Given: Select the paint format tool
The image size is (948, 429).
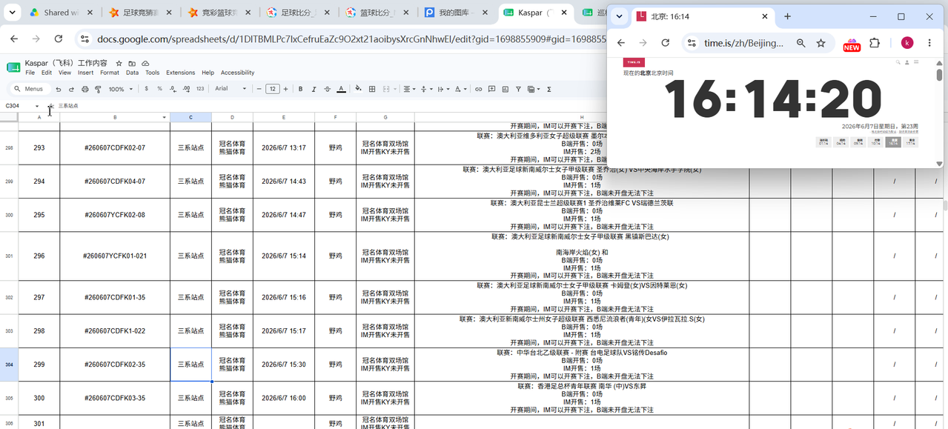Looking at the screenshot, I should (x=98, y=89).
